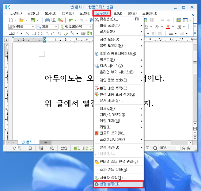
Task: Open the 입력(D) menu
Action: coord(68,13)
